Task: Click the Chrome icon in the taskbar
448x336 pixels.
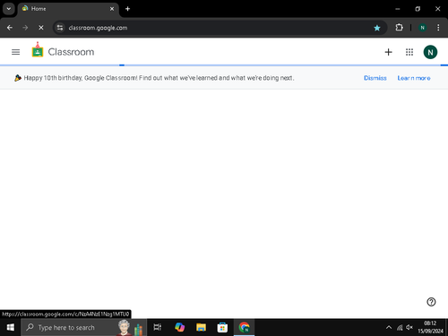Action: (x=244, y=327)
